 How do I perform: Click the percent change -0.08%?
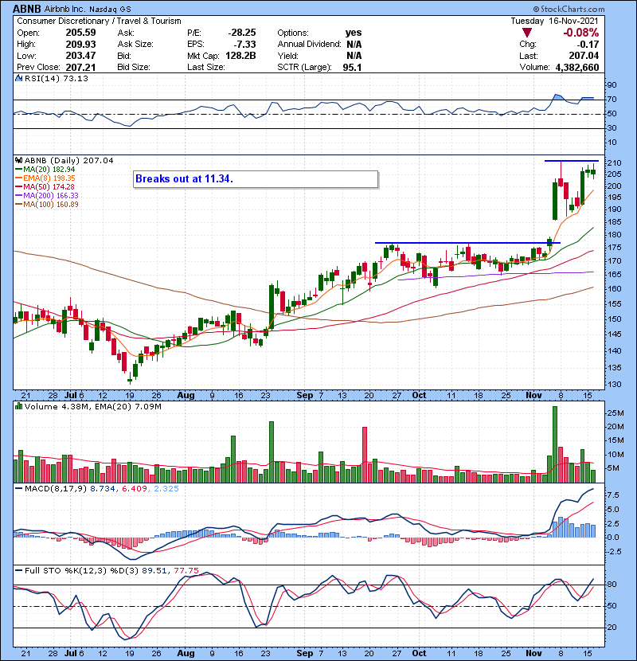tap(581, 33)
